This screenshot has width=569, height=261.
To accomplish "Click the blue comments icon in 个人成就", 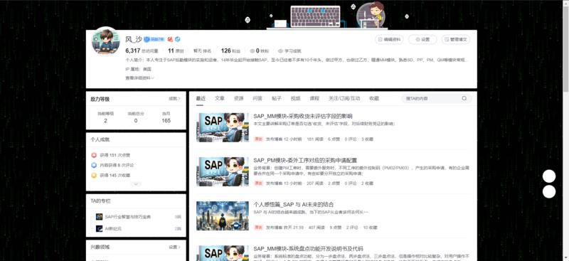I will [x=94, y=165].
